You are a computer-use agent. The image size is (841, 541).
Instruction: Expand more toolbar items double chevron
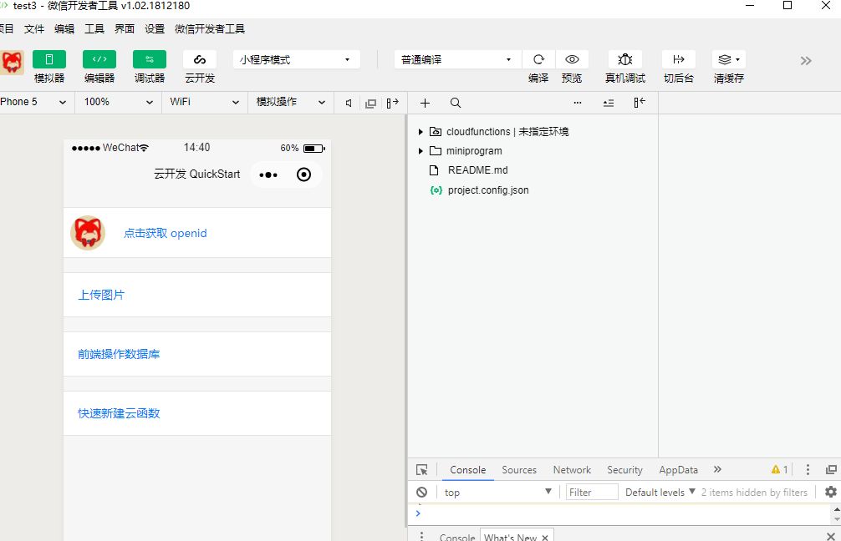806,60
